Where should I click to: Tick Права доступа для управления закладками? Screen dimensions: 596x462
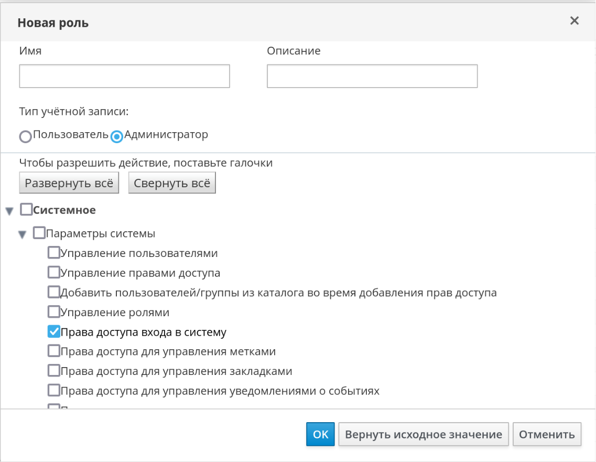54,371
